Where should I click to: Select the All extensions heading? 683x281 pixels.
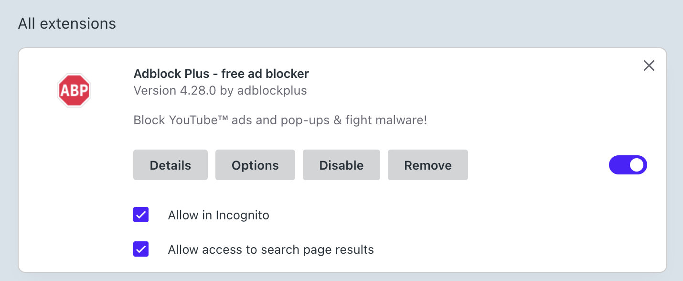pyautogui.click(x=67, y=23)
